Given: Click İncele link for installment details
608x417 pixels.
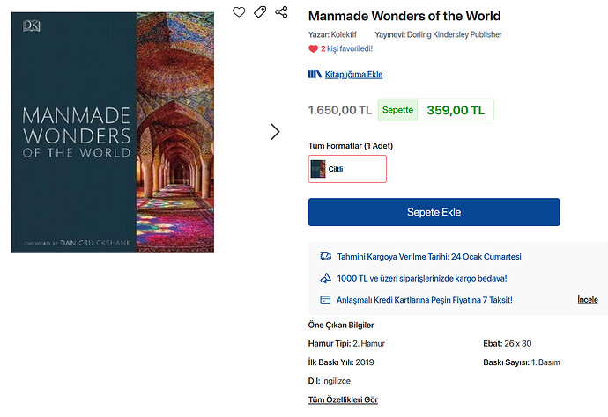Looking at the screenshot, I should (587, 300).
